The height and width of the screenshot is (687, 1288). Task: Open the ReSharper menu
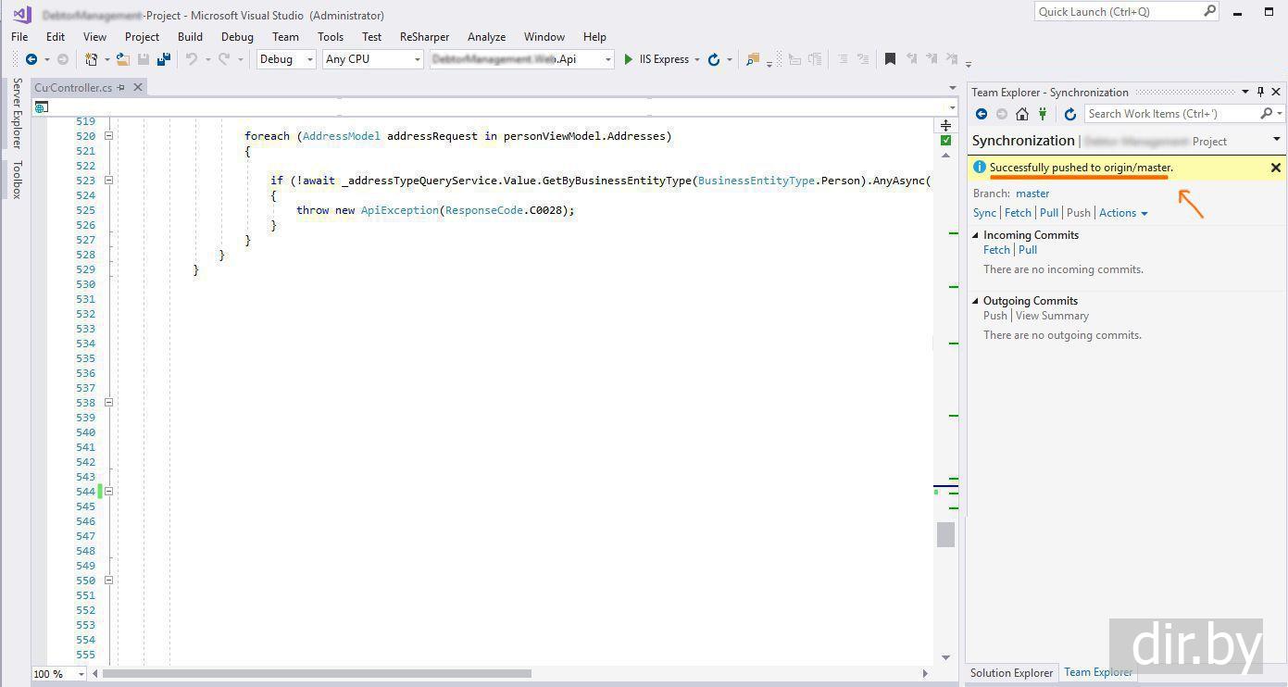tap(424, 37)
